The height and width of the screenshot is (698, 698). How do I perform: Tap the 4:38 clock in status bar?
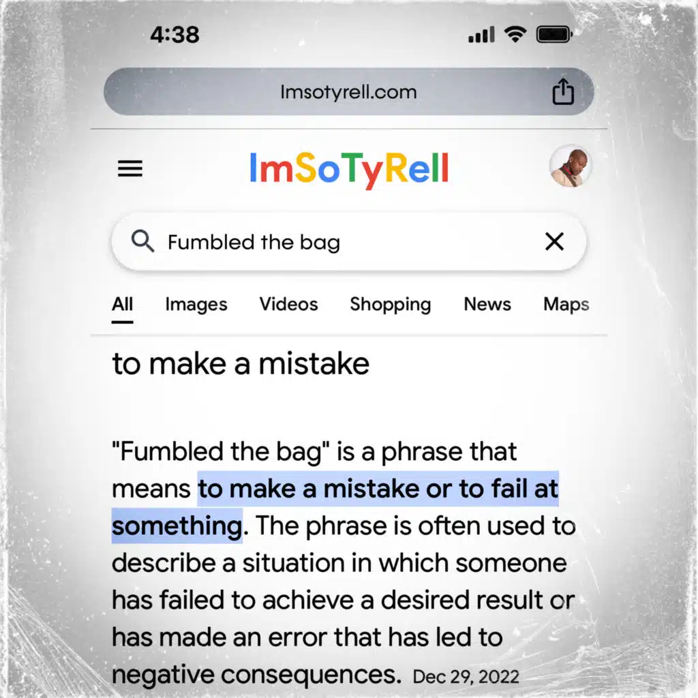coord(174,35)
